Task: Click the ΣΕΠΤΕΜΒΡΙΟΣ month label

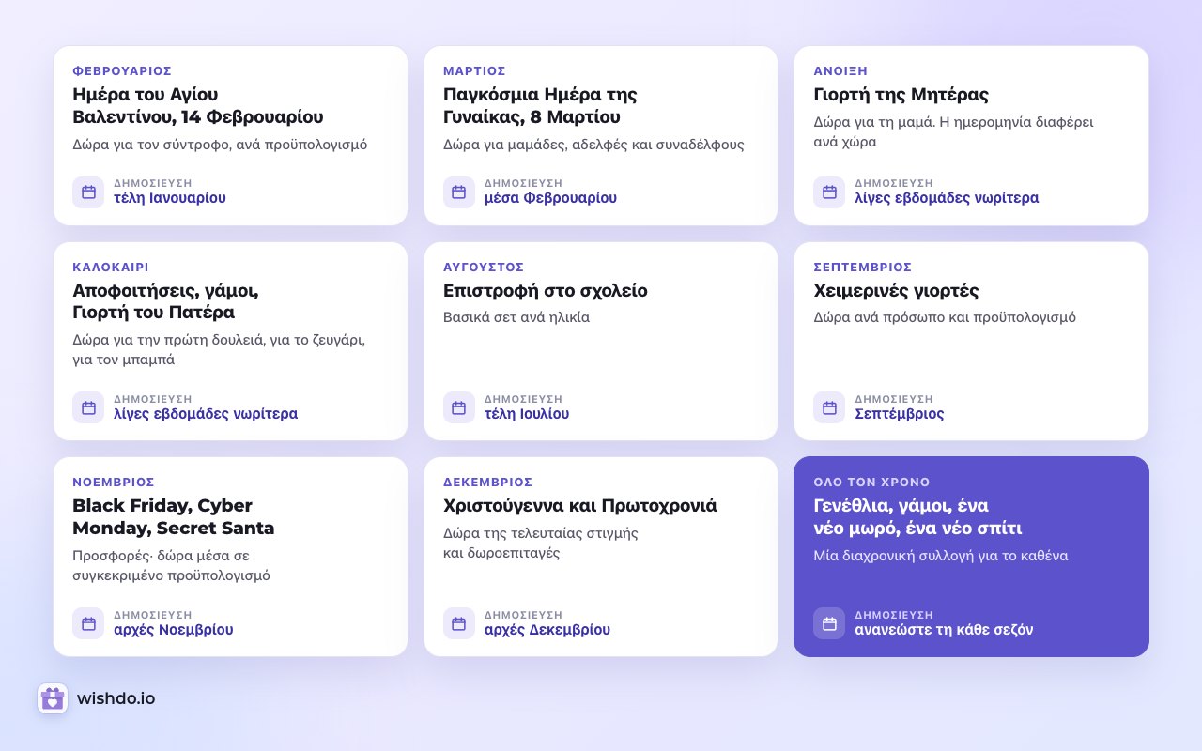Action: point(863,268)
